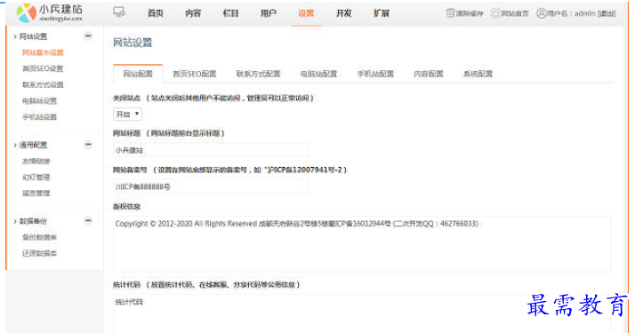Open 手机站设置 in sidebar
The height and width of the screenshot is (333, 635).
40,117
